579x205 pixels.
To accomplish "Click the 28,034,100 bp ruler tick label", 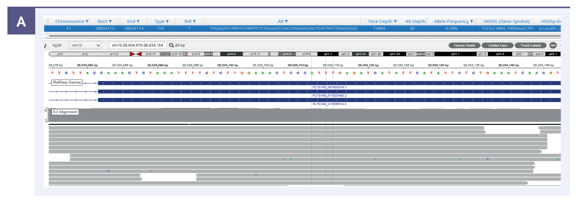I will (x=228, y=65).
